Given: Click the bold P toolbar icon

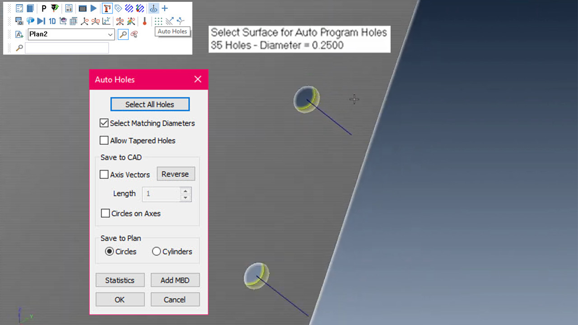Looking at the screenshot, I should (44, 8).
